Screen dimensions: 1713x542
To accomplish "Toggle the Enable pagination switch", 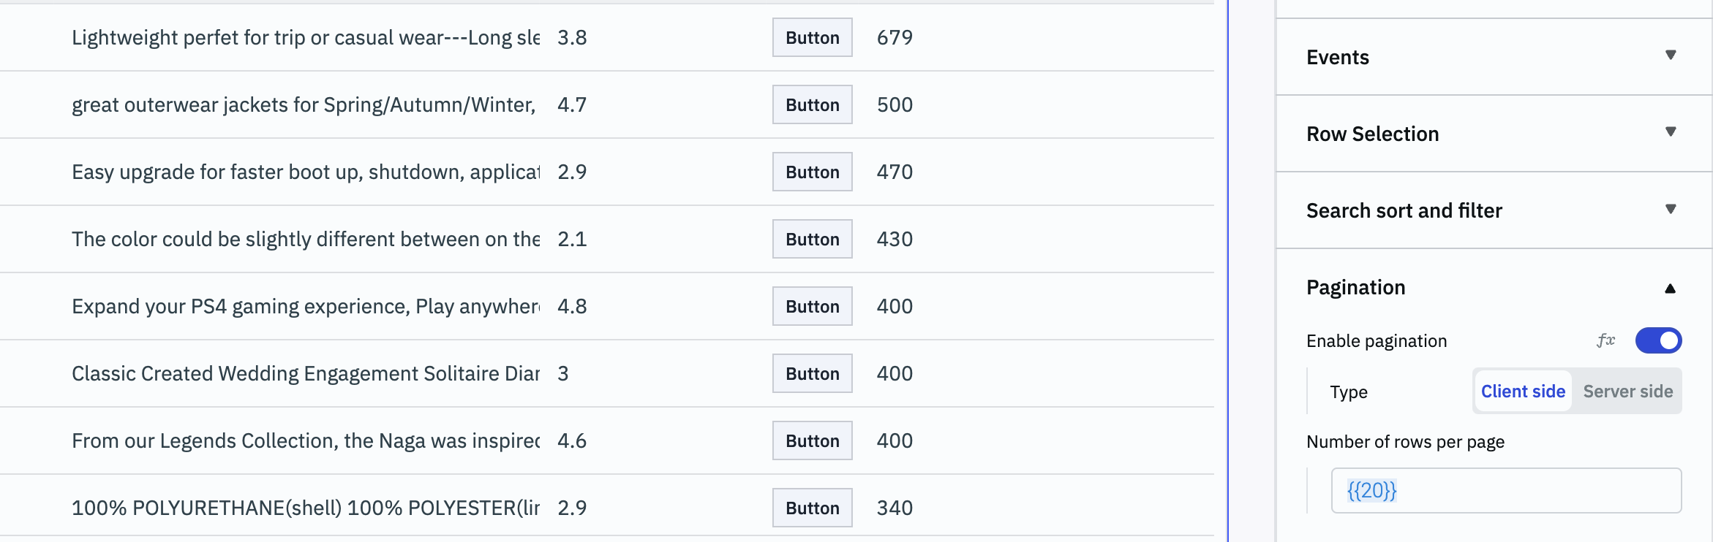I will [x=1658, y=340].
